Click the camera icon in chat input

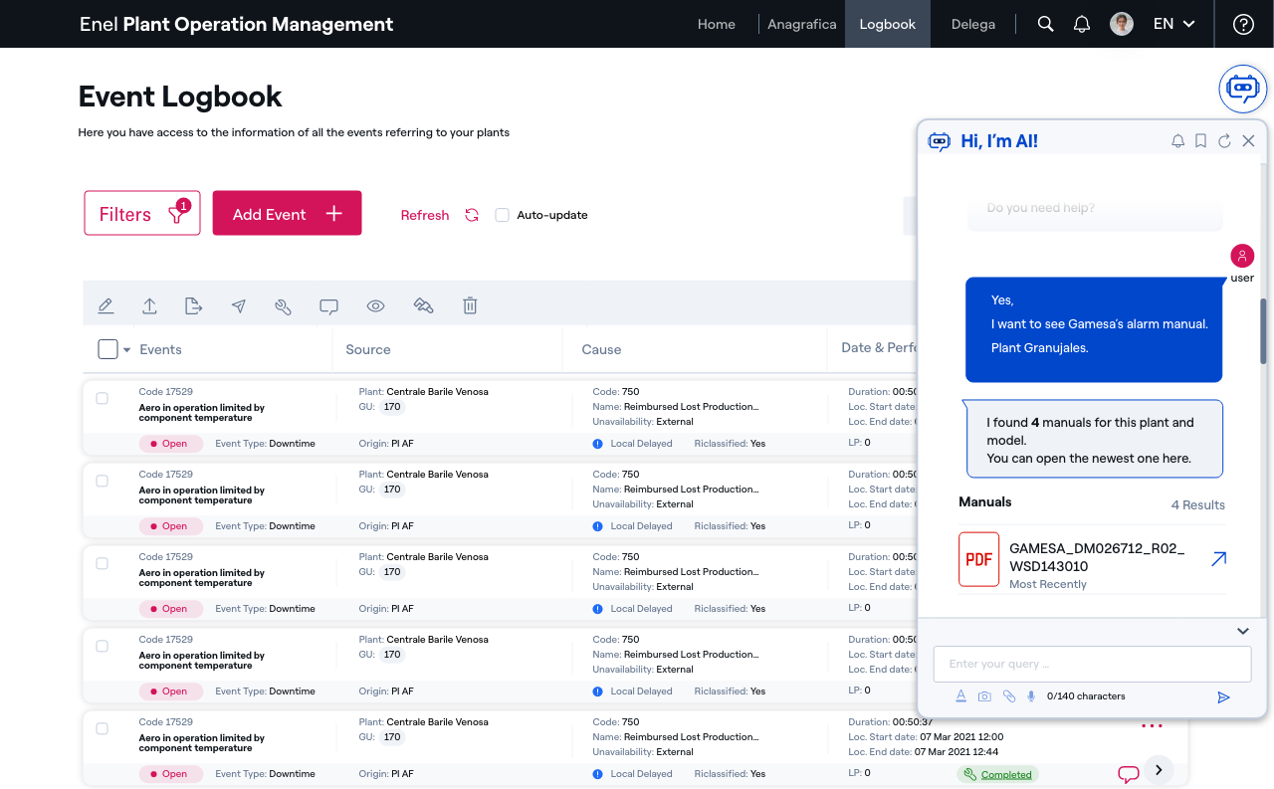click(984, 696)
